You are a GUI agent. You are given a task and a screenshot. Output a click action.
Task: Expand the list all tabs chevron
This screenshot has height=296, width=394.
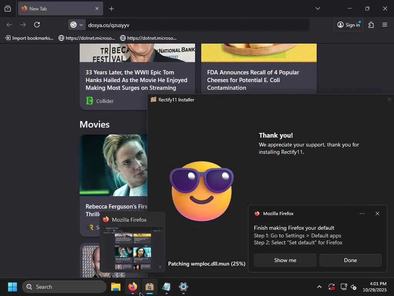click(317, 8)
